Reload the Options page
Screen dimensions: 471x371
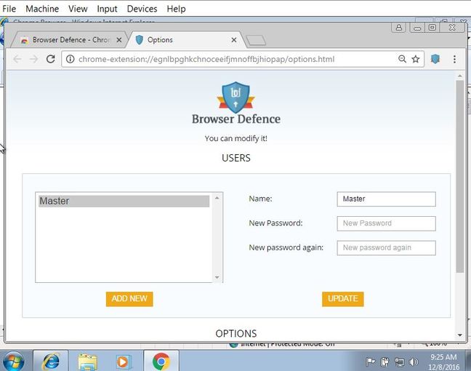(51, 59)
